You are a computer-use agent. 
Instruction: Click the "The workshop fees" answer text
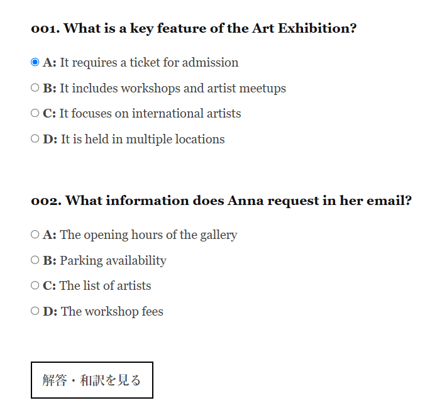tap(112, 312)
